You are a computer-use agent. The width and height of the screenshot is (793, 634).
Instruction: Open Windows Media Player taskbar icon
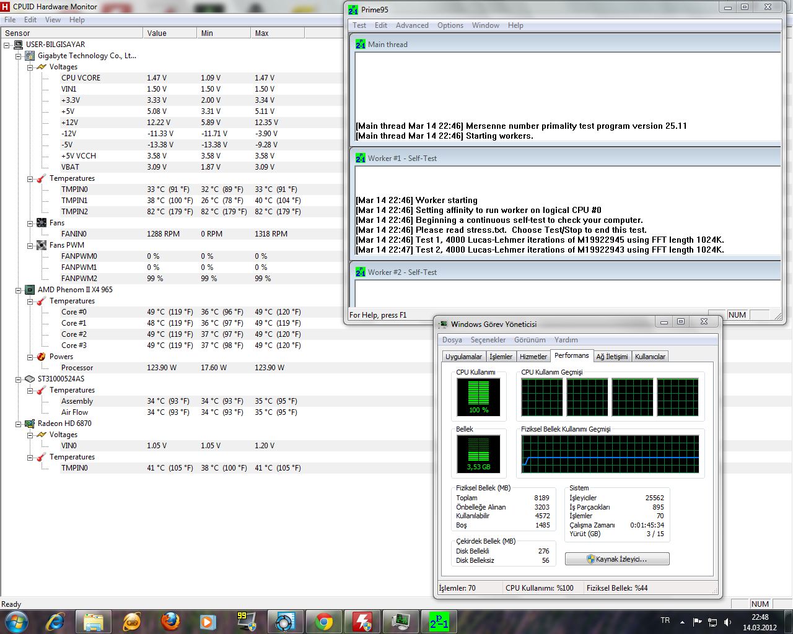[208, 621]
